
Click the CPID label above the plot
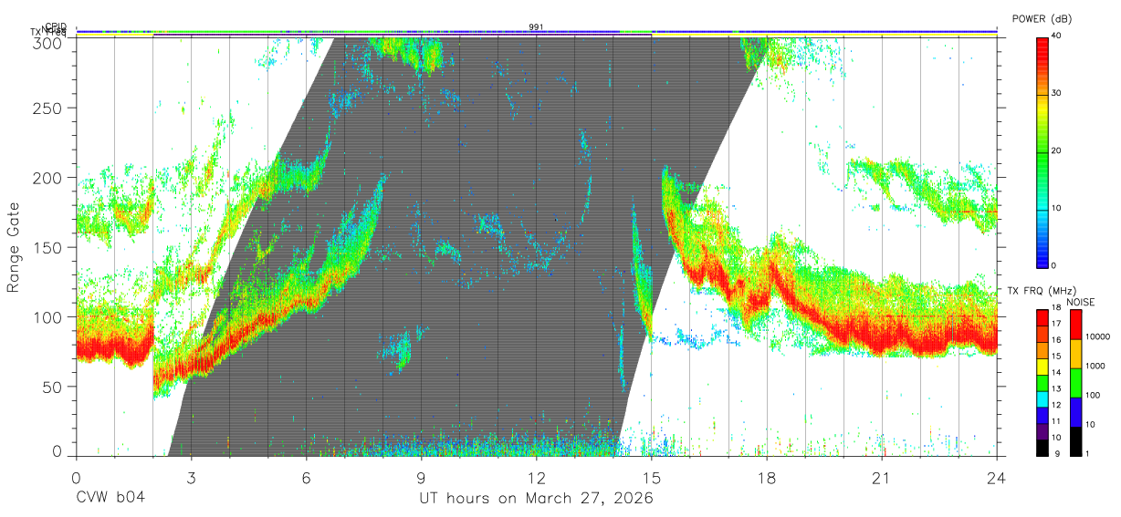pos(56,26)
